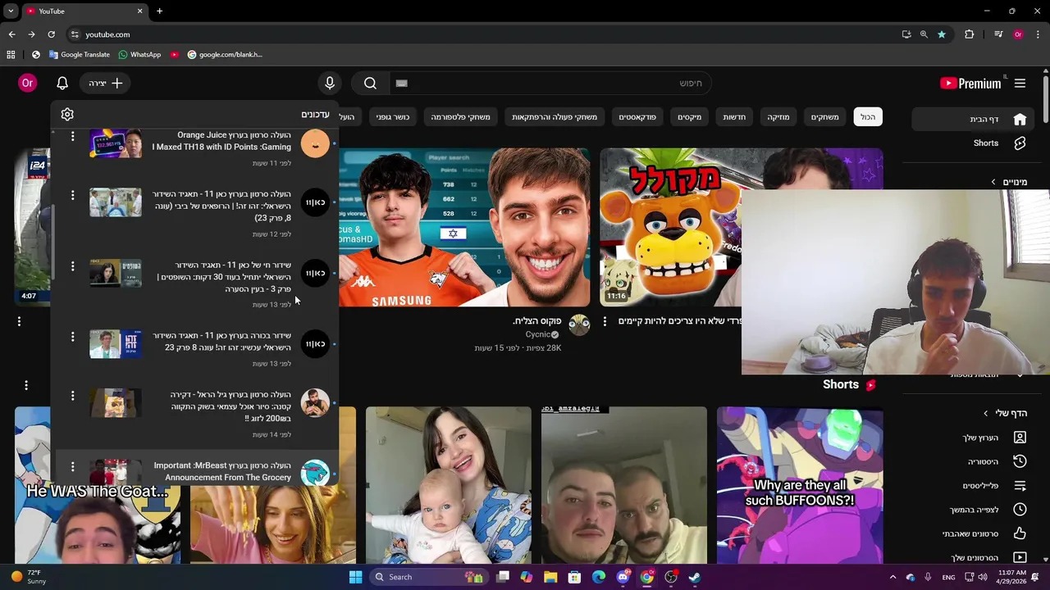Select the הכול filter chip
The width and height of the screenshot is (1050, 590).
868,117
